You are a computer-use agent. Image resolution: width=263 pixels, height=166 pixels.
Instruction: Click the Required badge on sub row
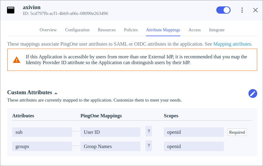tap(237, 132)
